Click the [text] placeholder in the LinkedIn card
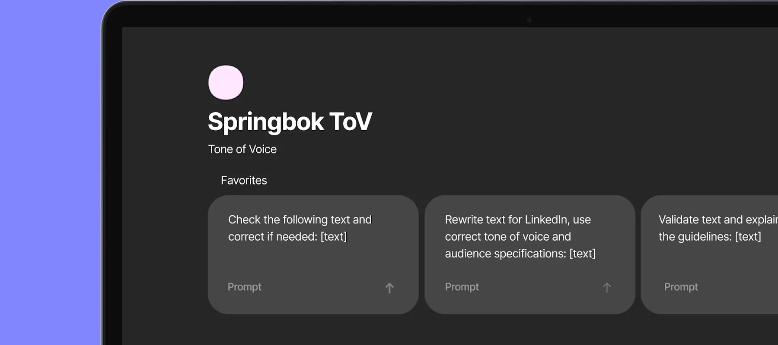The width and height of the screenshot is (778, 345). tap(583, 254)
